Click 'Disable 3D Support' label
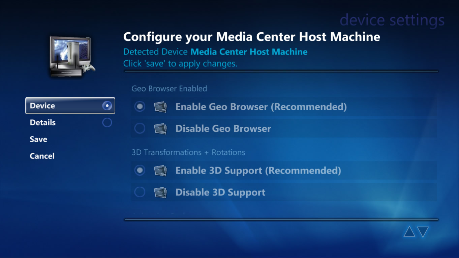 [220, 192]
